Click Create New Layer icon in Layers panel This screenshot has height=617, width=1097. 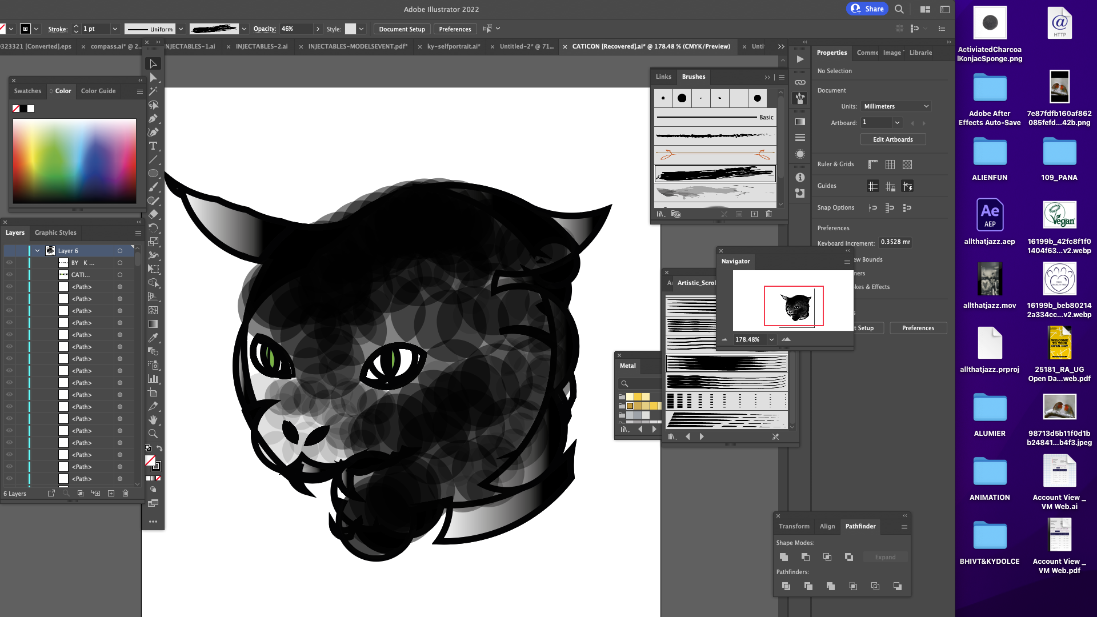111,493
